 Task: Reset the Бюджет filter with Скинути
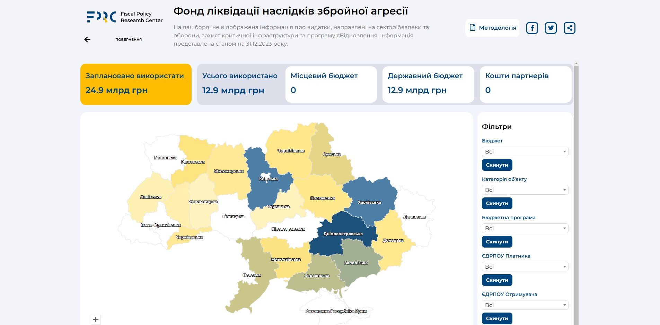(x=497, y=165)
